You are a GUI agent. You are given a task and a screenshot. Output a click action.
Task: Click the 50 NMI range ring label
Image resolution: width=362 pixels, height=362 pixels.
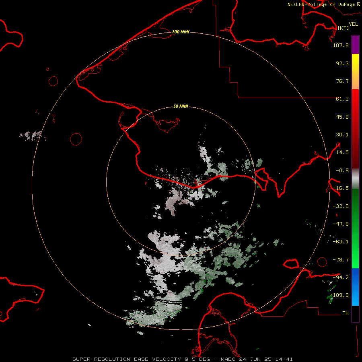pos(181,106)
